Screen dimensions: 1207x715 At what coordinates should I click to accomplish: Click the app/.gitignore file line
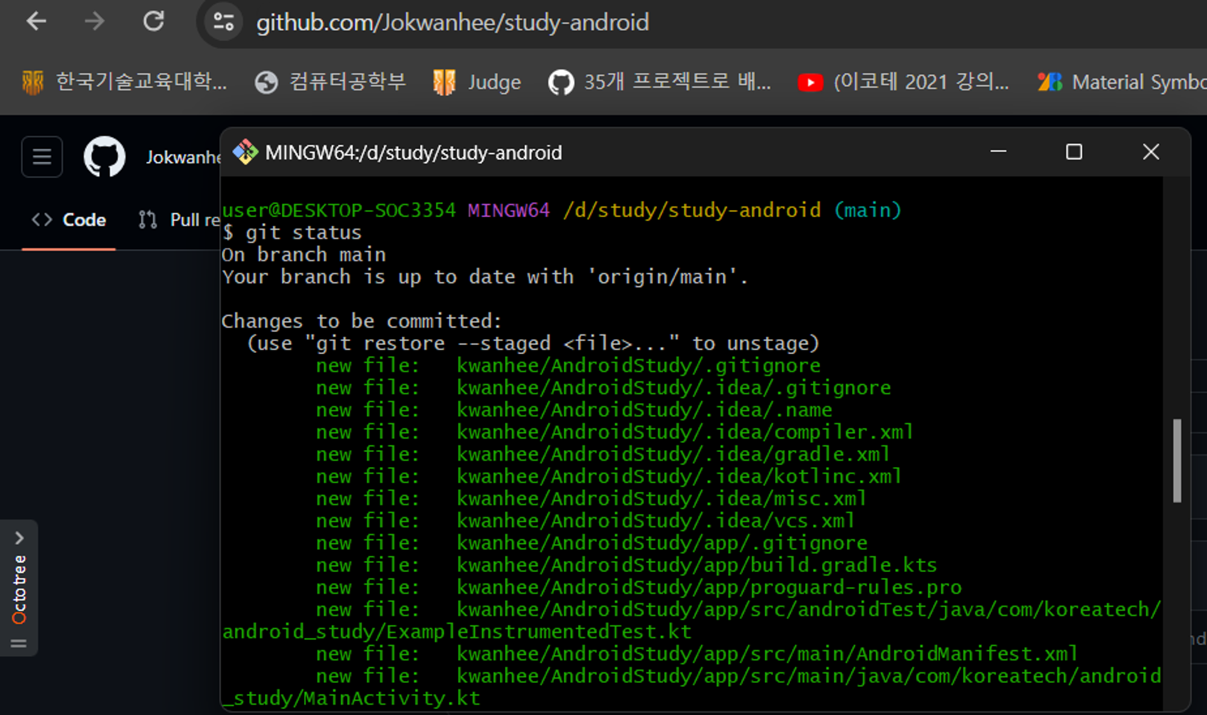click(591, 543)
